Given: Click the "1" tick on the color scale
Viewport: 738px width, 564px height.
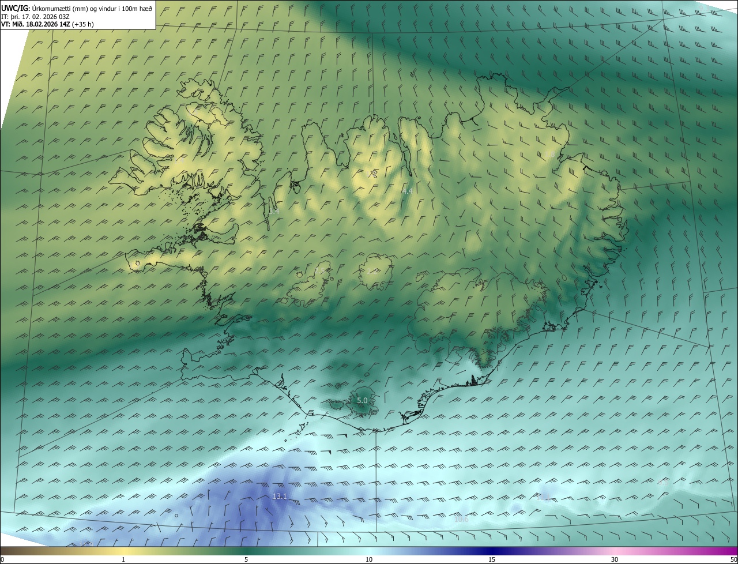Looking at the screenshot, I should [x=123, y=560].
